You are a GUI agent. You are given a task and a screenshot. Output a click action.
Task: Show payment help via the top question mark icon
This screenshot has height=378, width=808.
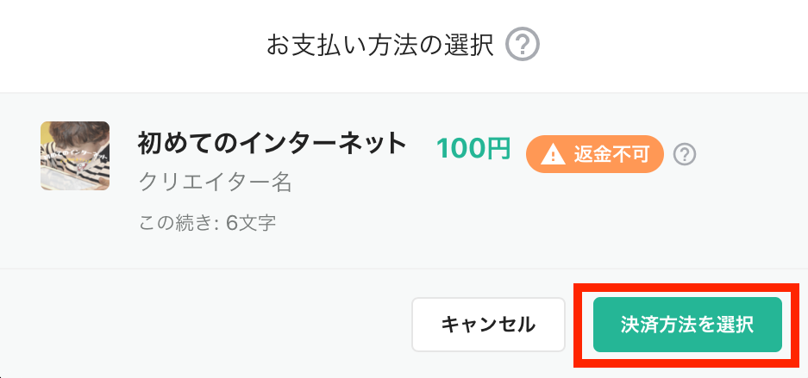pyautogui.click(x=522, y=45)
